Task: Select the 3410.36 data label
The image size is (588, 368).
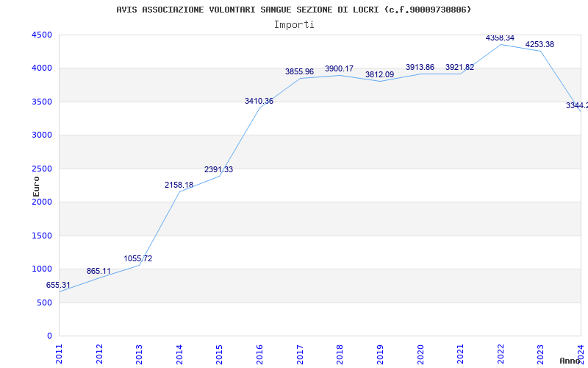Action: pos(259,101)
